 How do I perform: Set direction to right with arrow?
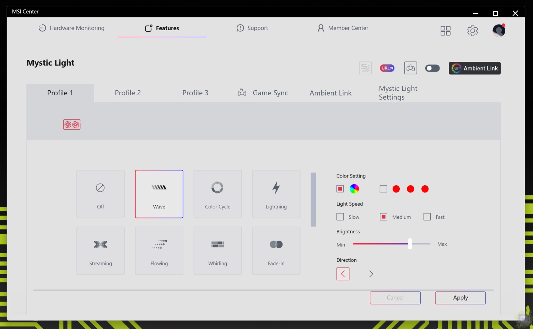point(371,274)
